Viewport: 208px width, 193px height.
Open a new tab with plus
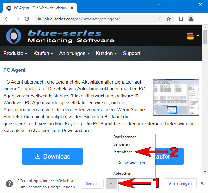[84, 8]
